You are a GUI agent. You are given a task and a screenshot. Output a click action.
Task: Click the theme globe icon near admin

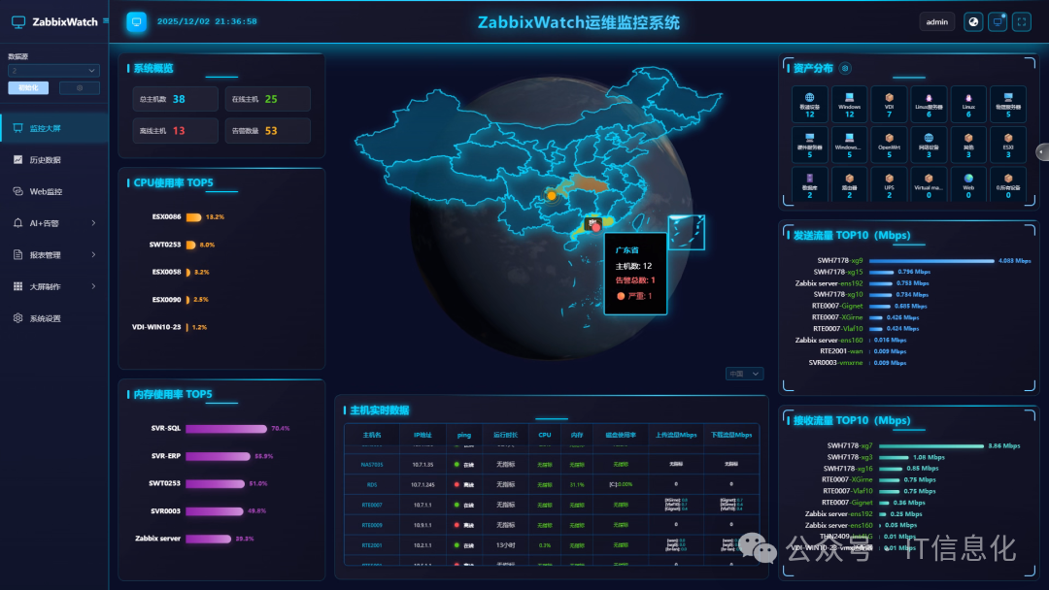[972, 20]
